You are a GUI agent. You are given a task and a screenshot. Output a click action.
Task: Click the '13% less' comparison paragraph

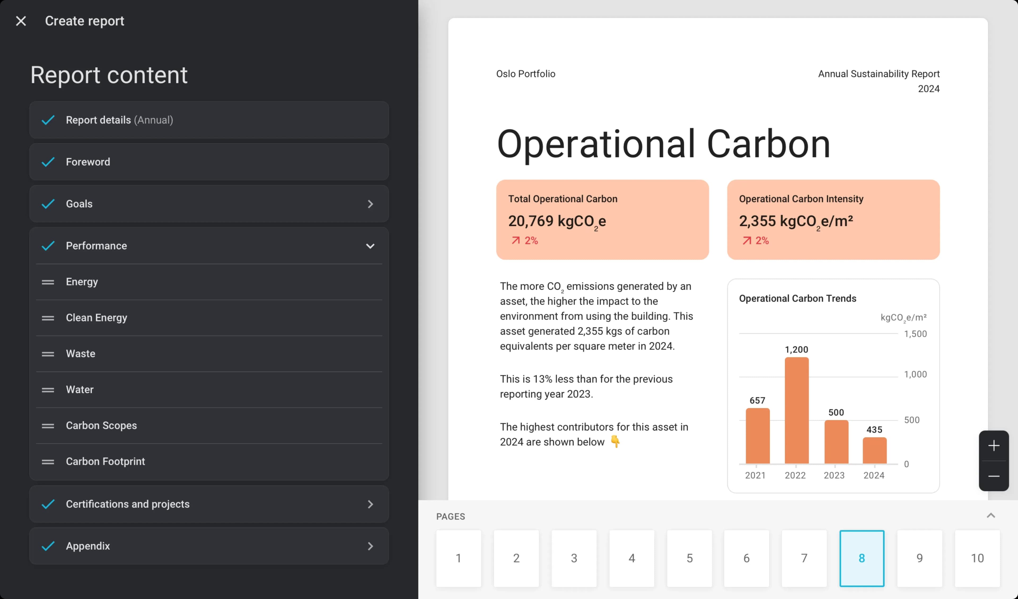coord(587,387)
